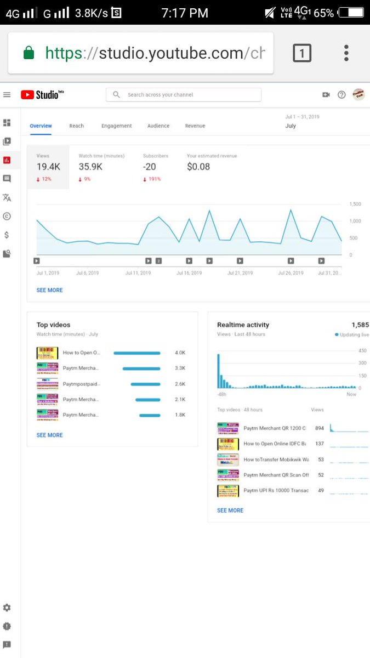
Task: Open thumbnail of Paytm Mercha video with 2.1K
Action: tap(47, 399)
